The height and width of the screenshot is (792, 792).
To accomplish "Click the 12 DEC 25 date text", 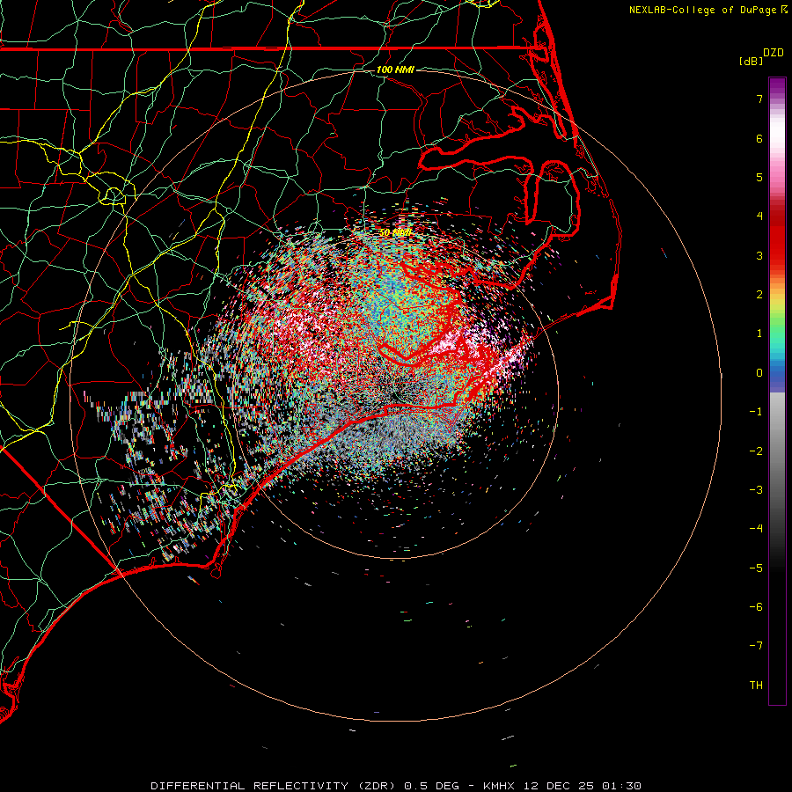I will pos(561,786).
